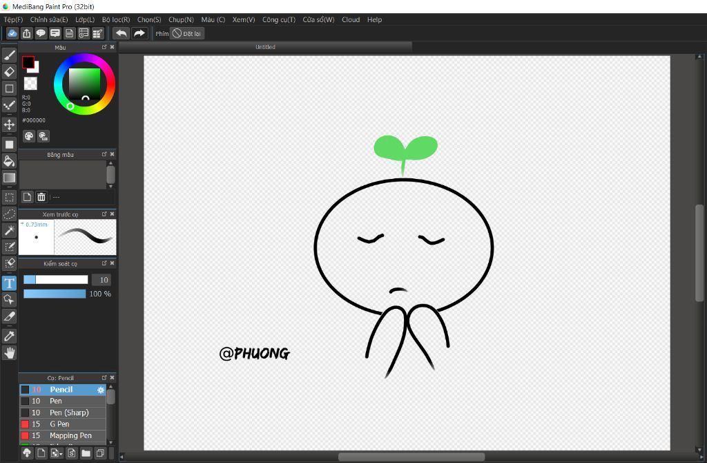Adjust the brush opacity 100% slider
Screen dimensions: 707x463
[55, 294]
